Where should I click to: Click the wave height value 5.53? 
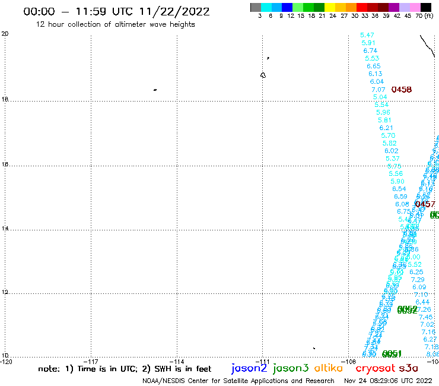tap(372, 58)
